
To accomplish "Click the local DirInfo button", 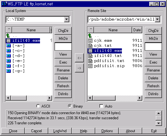I will tap(63, 94).
